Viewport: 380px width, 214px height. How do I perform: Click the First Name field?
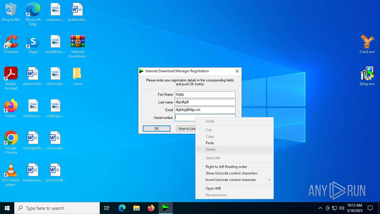[x=205, y=95]
